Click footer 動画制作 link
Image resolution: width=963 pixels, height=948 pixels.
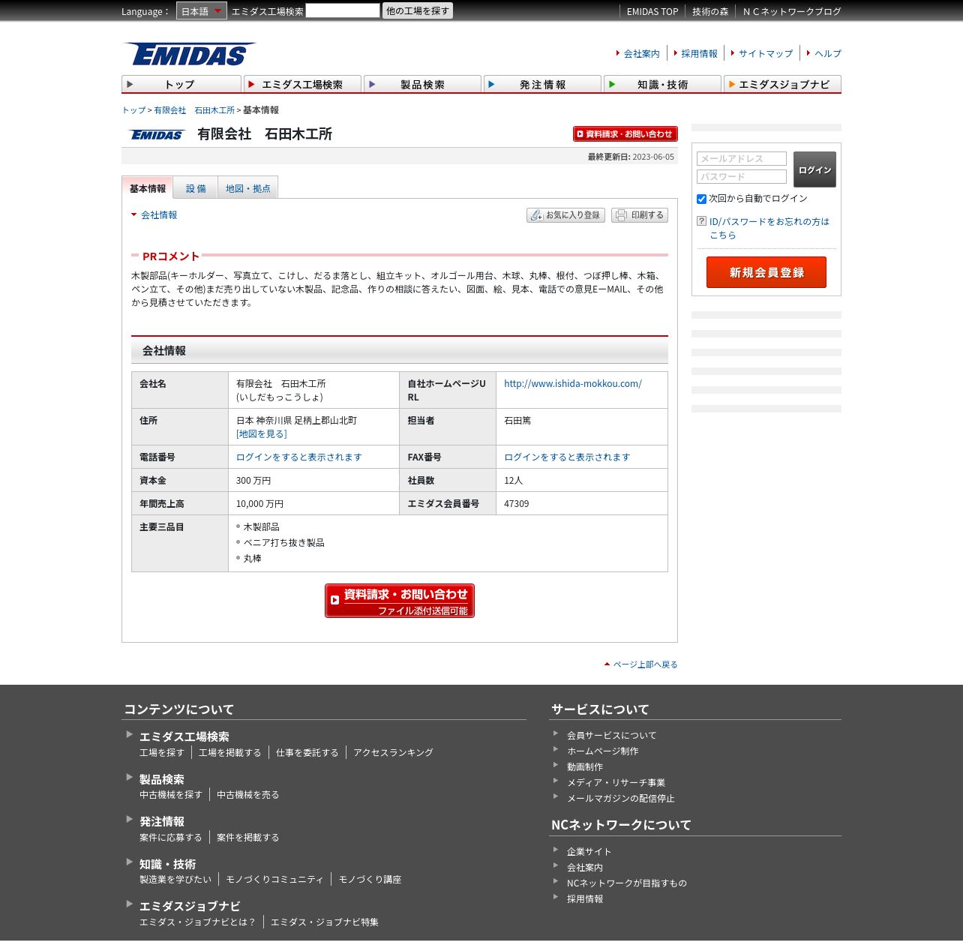pyautogui.click(x=585, y=766)
